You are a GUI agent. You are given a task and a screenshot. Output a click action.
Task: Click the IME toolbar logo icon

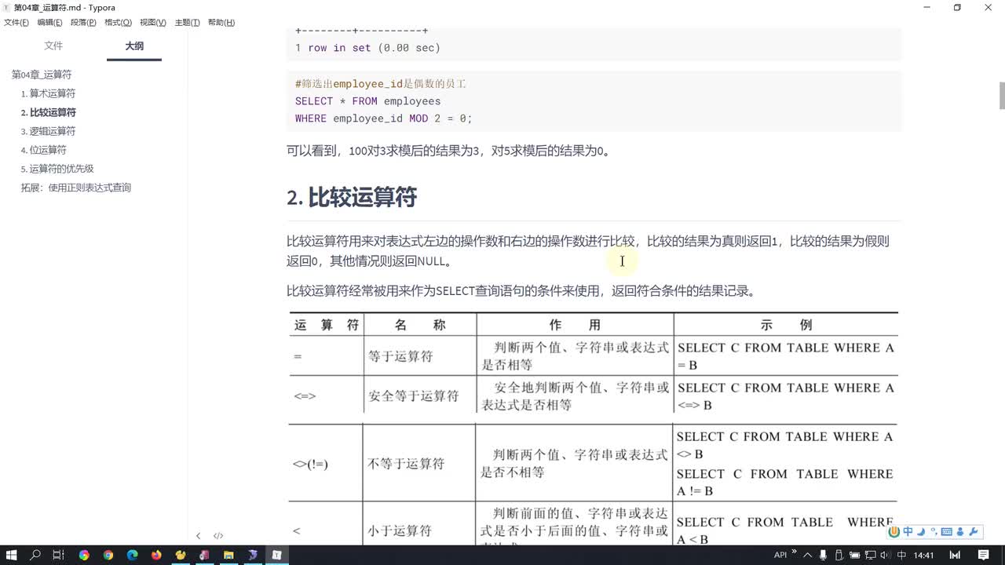coord(894,531)
